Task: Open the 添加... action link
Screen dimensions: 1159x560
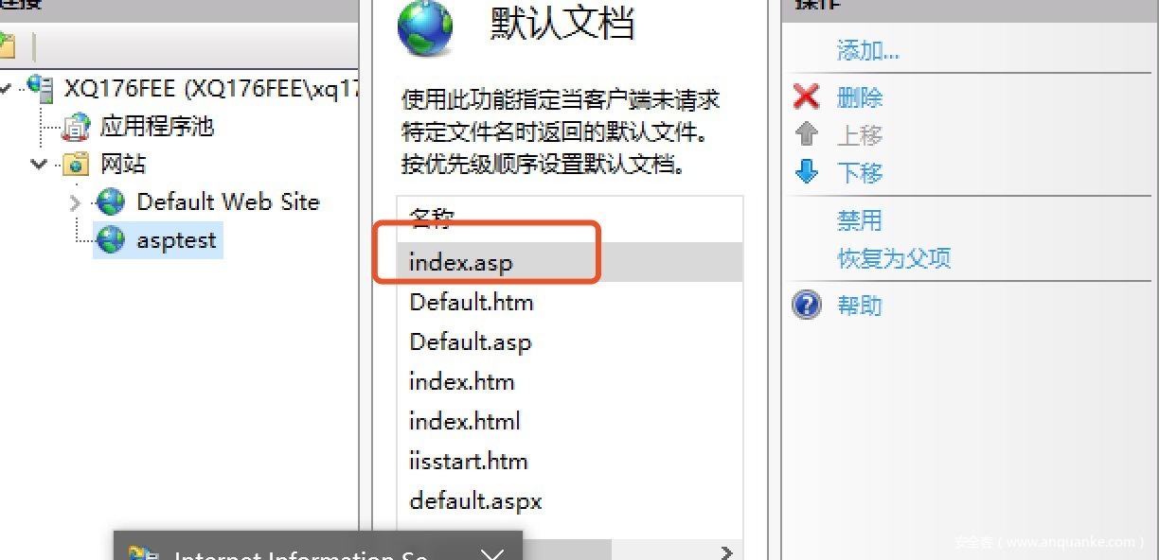Action: tap(867, 50)
